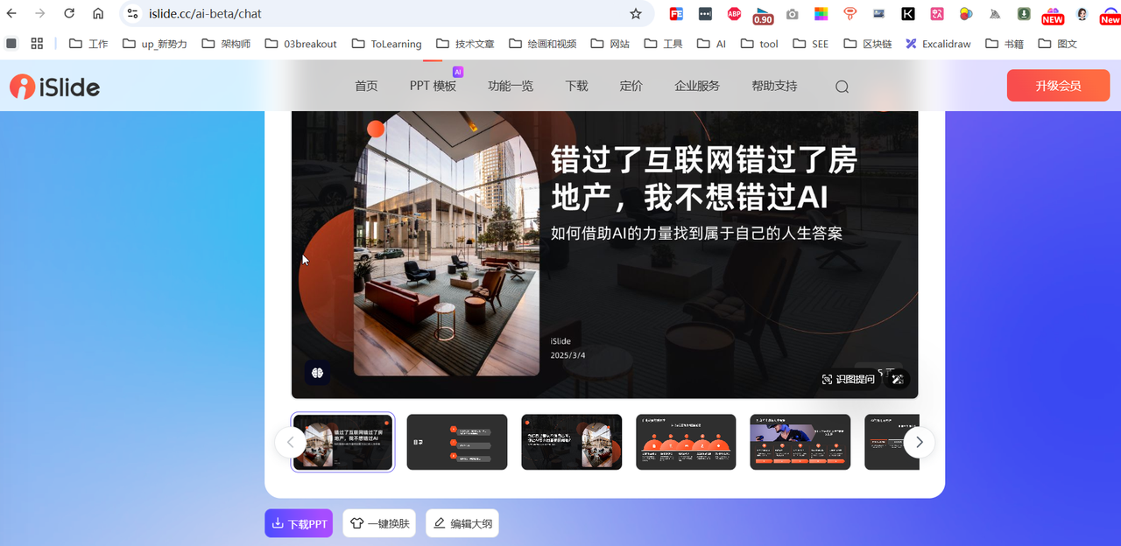The height and width of the screenshot is (546, 1121).
Task: Click the 一键换肤 button
Action: (379, 523)
